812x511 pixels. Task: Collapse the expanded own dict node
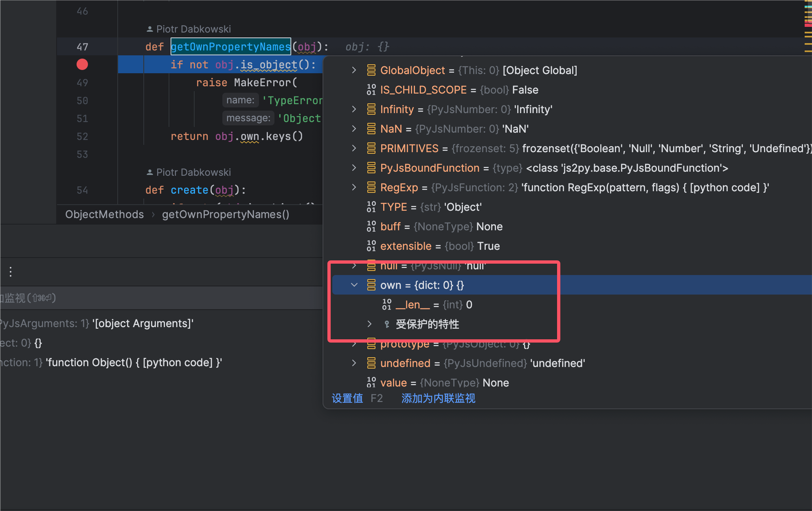point(354,285)
